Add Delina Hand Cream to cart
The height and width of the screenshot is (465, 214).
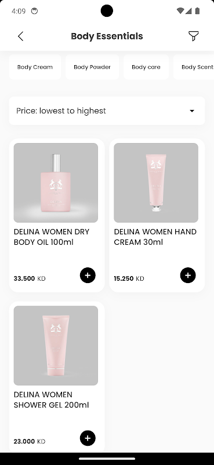tap(188, 275)
